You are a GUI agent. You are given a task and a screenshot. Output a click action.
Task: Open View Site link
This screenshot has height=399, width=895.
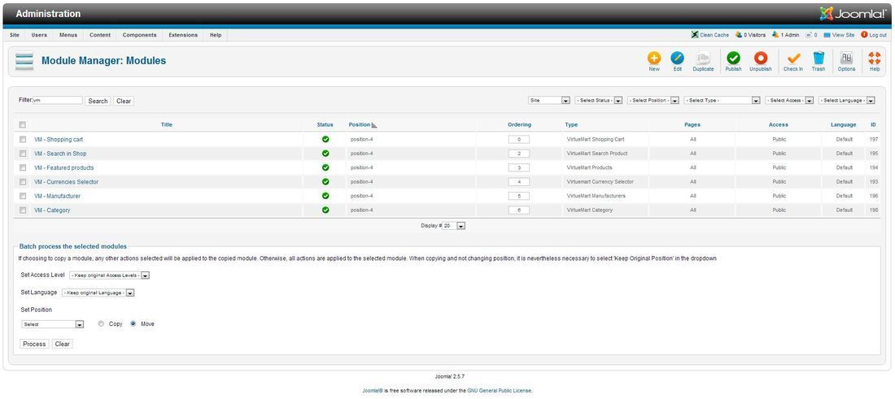(x=839, y=35)
